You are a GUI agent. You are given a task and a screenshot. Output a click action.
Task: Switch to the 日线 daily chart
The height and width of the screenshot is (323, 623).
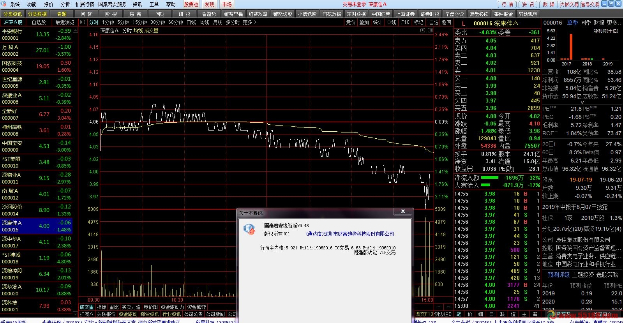point(191,22)
